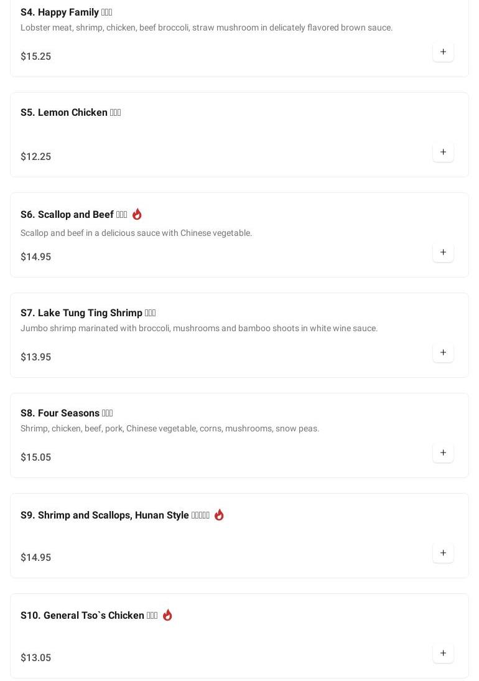Open S7. Lake Tung Ting Shrimp details
This screenshot has height=681, width=479.
click(88, 313)
